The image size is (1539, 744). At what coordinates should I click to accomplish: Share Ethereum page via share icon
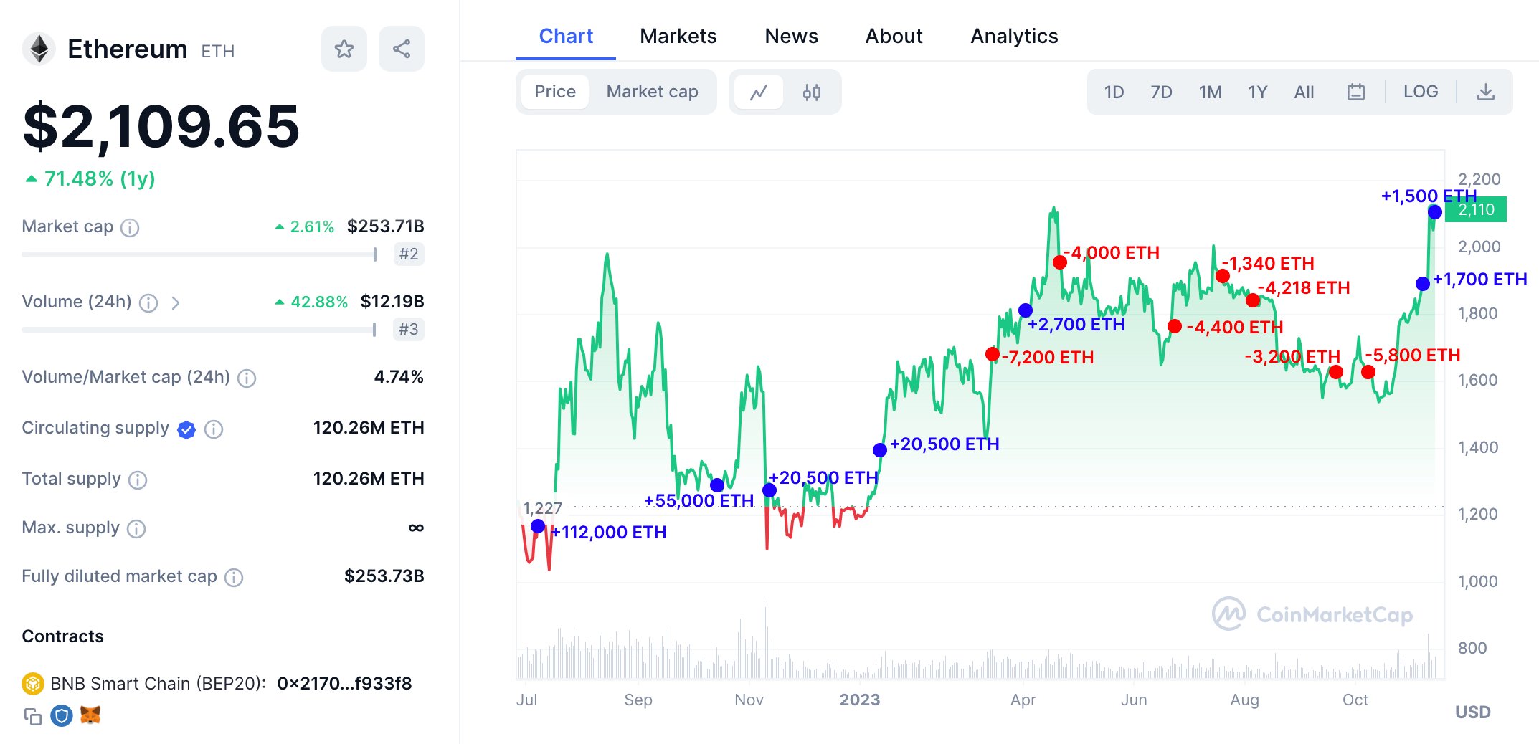pos(402,49)
